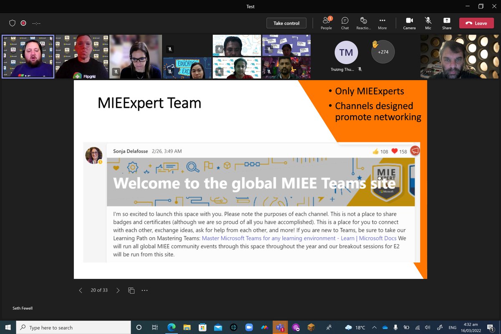Toggle the Camera on or off

(x=409, y=23)
